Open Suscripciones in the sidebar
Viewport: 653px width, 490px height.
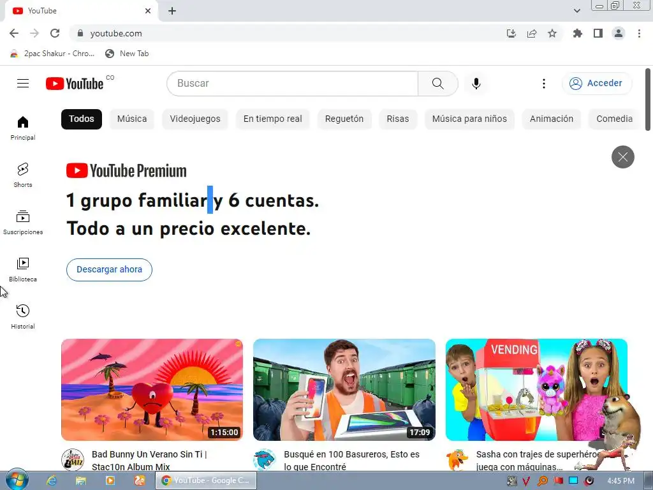click(23, 223)
